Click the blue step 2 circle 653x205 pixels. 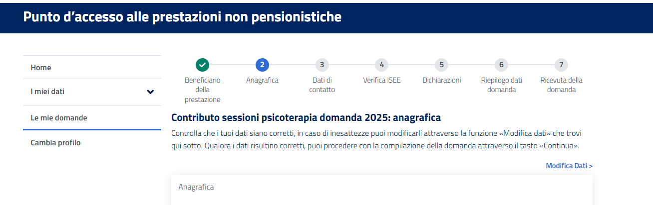(262, 65)
